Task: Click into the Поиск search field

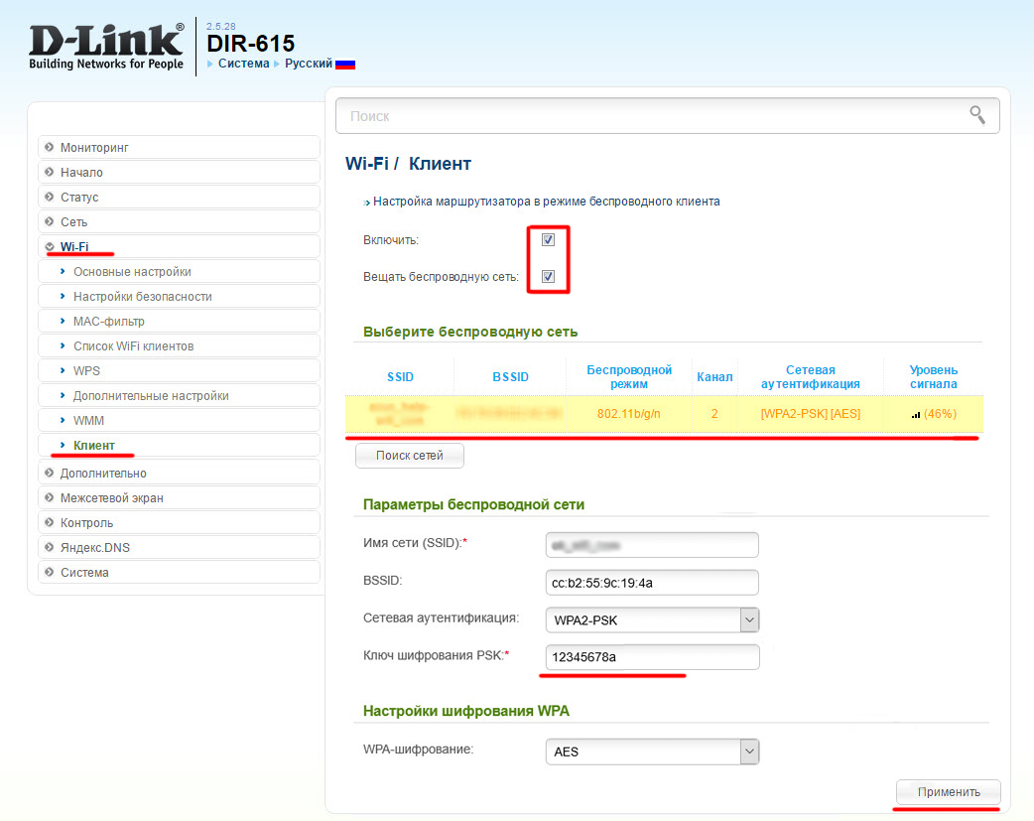Action: 668,116
